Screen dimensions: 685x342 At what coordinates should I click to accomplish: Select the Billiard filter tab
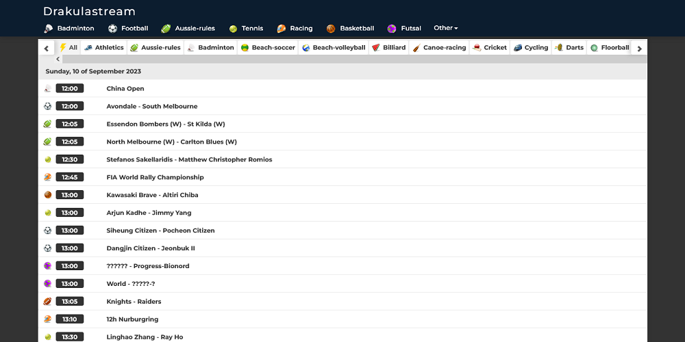389,48
